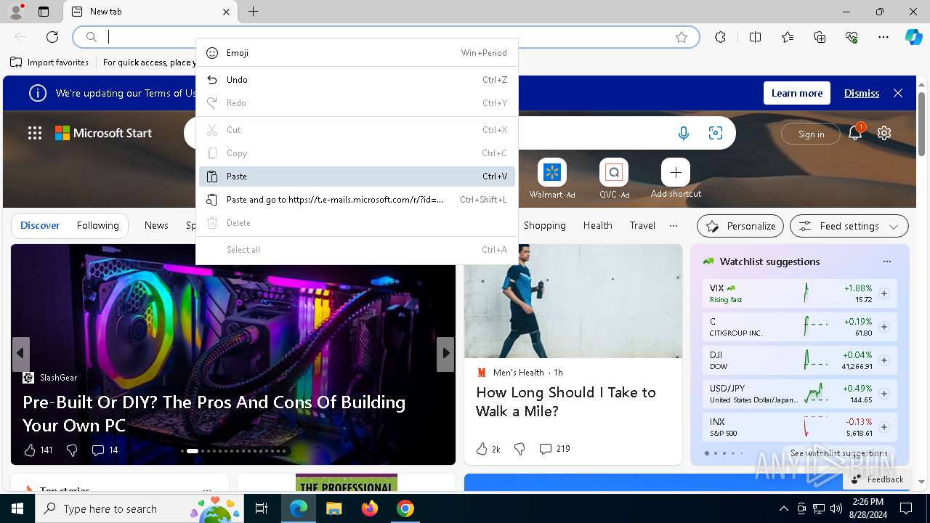
Task: Go to previous carousel story arrow
Action: pos(20,353)
